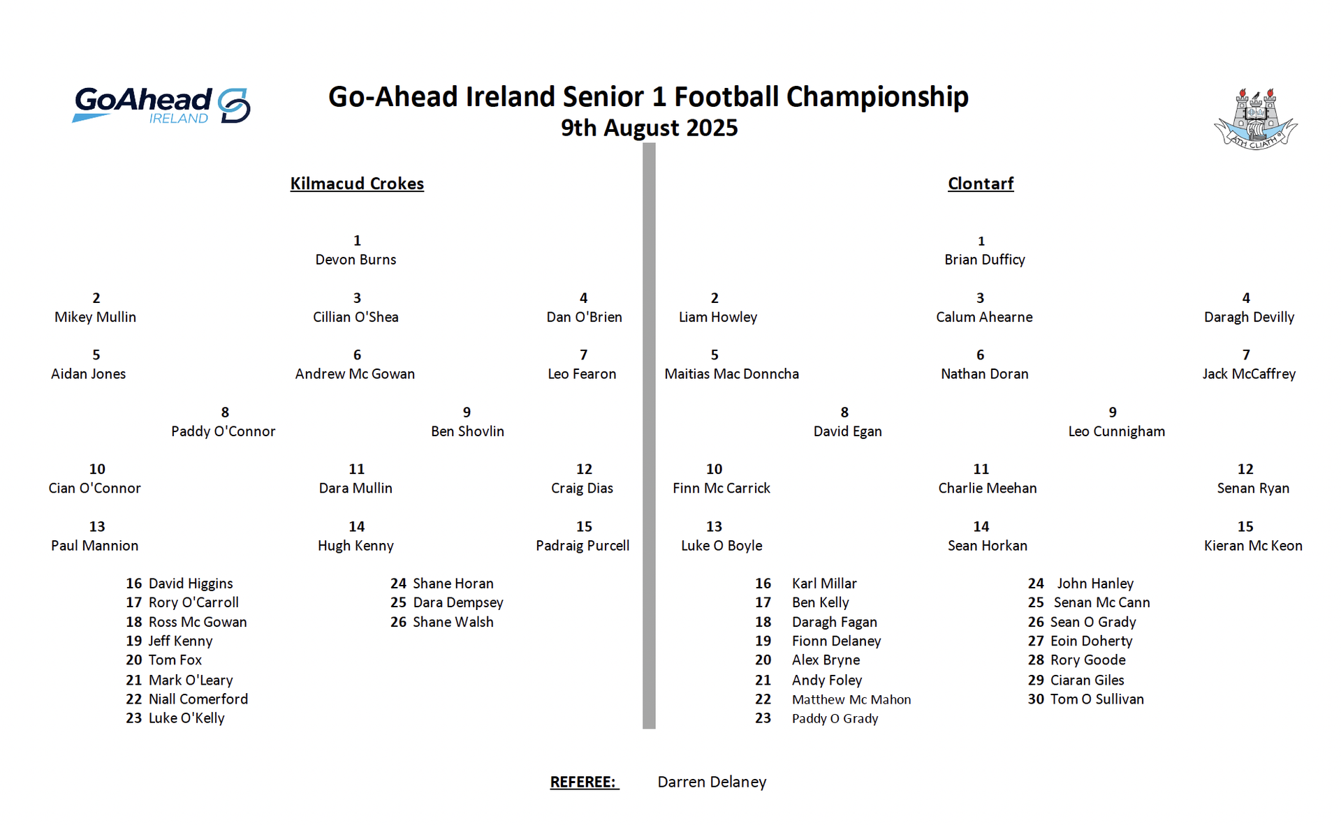Click the championship title text

[x=648, y=97]
